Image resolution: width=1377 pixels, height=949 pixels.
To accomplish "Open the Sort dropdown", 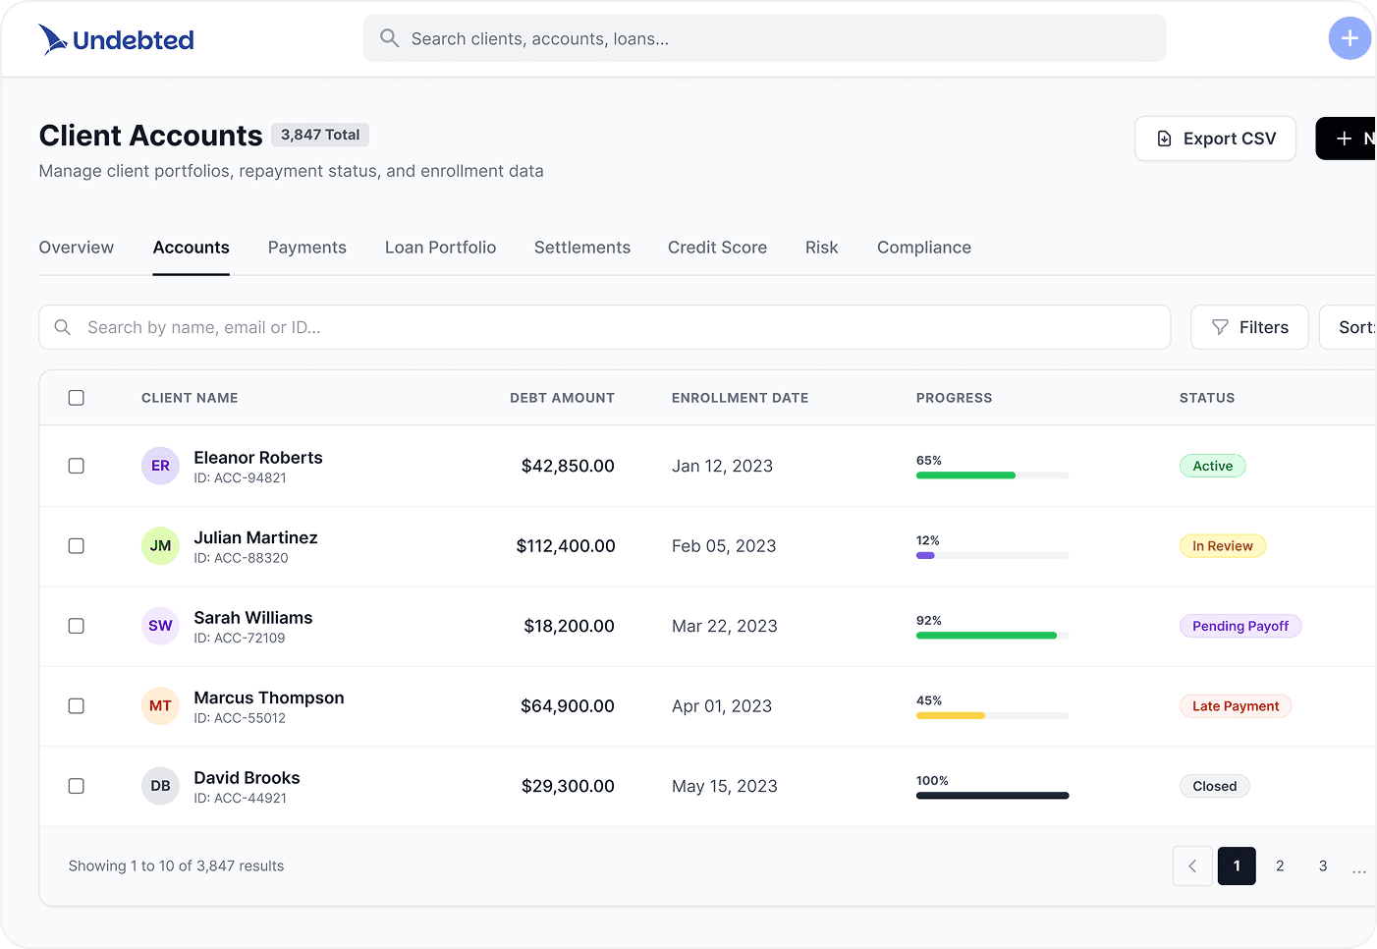I will tap(1348, 327).
